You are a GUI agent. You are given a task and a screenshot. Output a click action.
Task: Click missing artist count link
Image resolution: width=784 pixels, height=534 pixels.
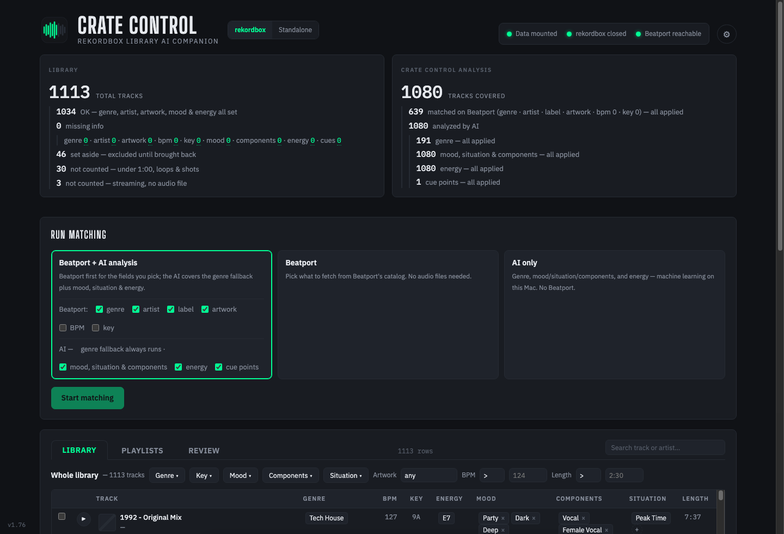[114, 141]
